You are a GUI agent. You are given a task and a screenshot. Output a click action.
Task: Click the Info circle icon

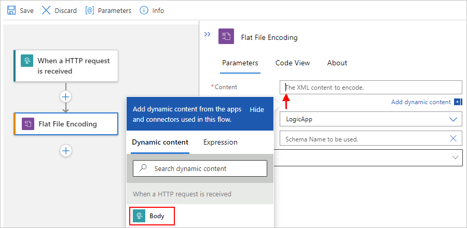tap(144, 10)
